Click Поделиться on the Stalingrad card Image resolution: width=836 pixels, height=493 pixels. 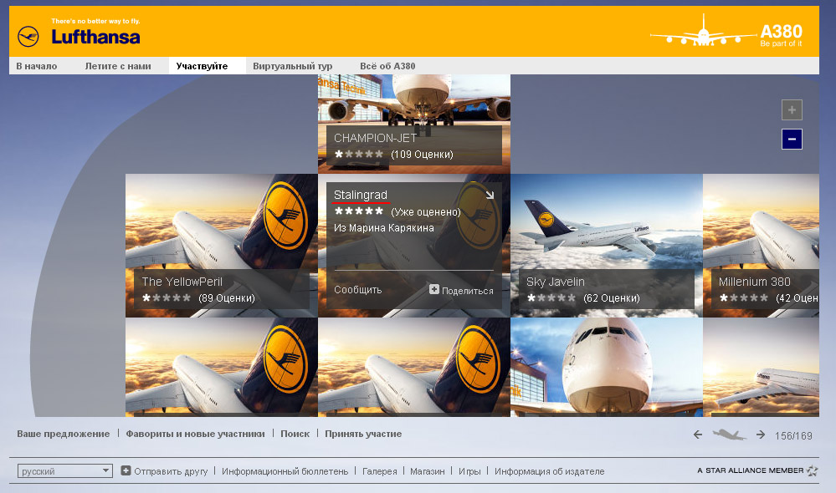pyautogui.click(x=468, y=291)
